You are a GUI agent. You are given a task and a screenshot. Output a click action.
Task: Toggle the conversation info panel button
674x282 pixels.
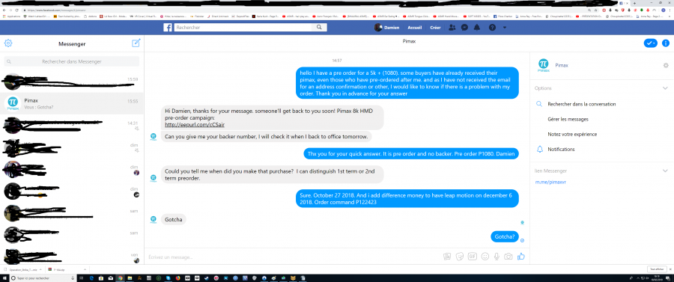click(x=666, y=43)
